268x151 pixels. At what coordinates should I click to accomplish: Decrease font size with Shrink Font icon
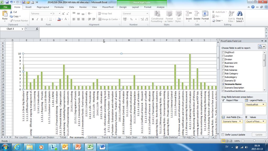(x=68, y=14)
